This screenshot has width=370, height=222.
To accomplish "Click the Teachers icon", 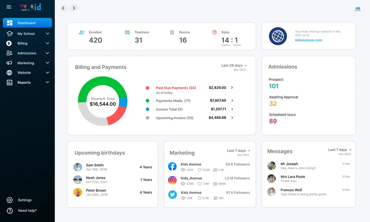I will click(127, 32).
